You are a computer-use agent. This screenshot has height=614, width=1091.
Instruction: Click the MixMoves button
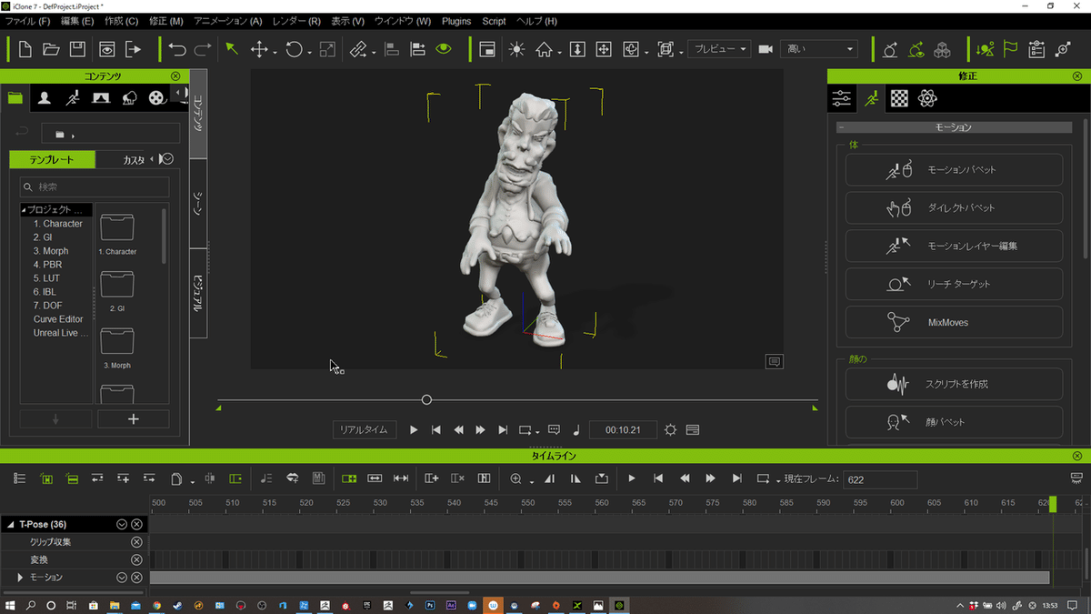(x=954, y=322)
